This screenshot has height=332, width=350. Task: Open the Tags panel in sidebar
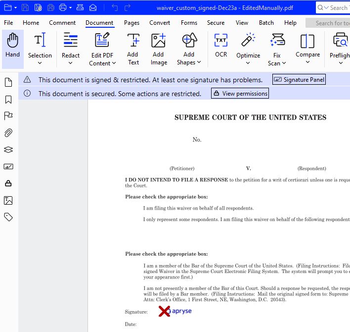[x=8, y=217]
